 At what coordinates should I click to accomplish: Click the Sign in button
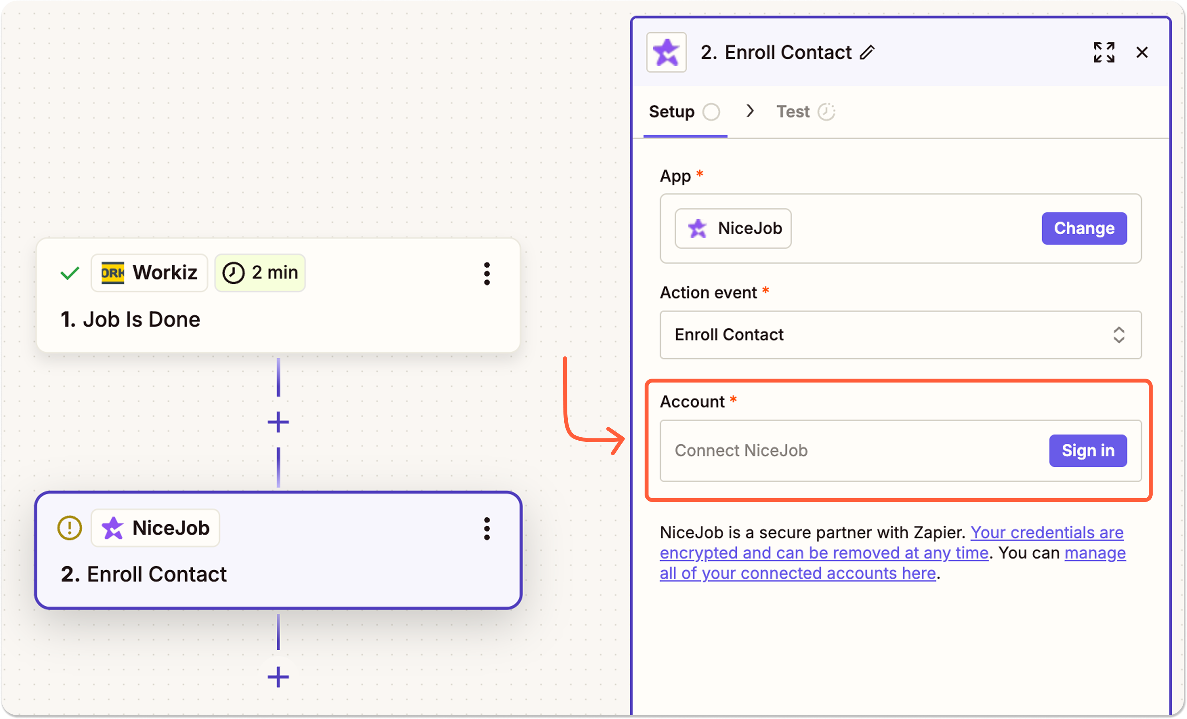point(1088,450)
